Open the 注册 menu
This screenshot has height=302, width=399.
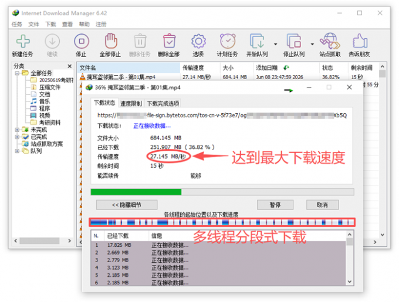(101, 24)
